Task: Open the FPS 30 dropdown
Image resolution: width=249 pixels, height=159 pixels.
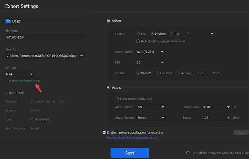Action: coord(151,63)
